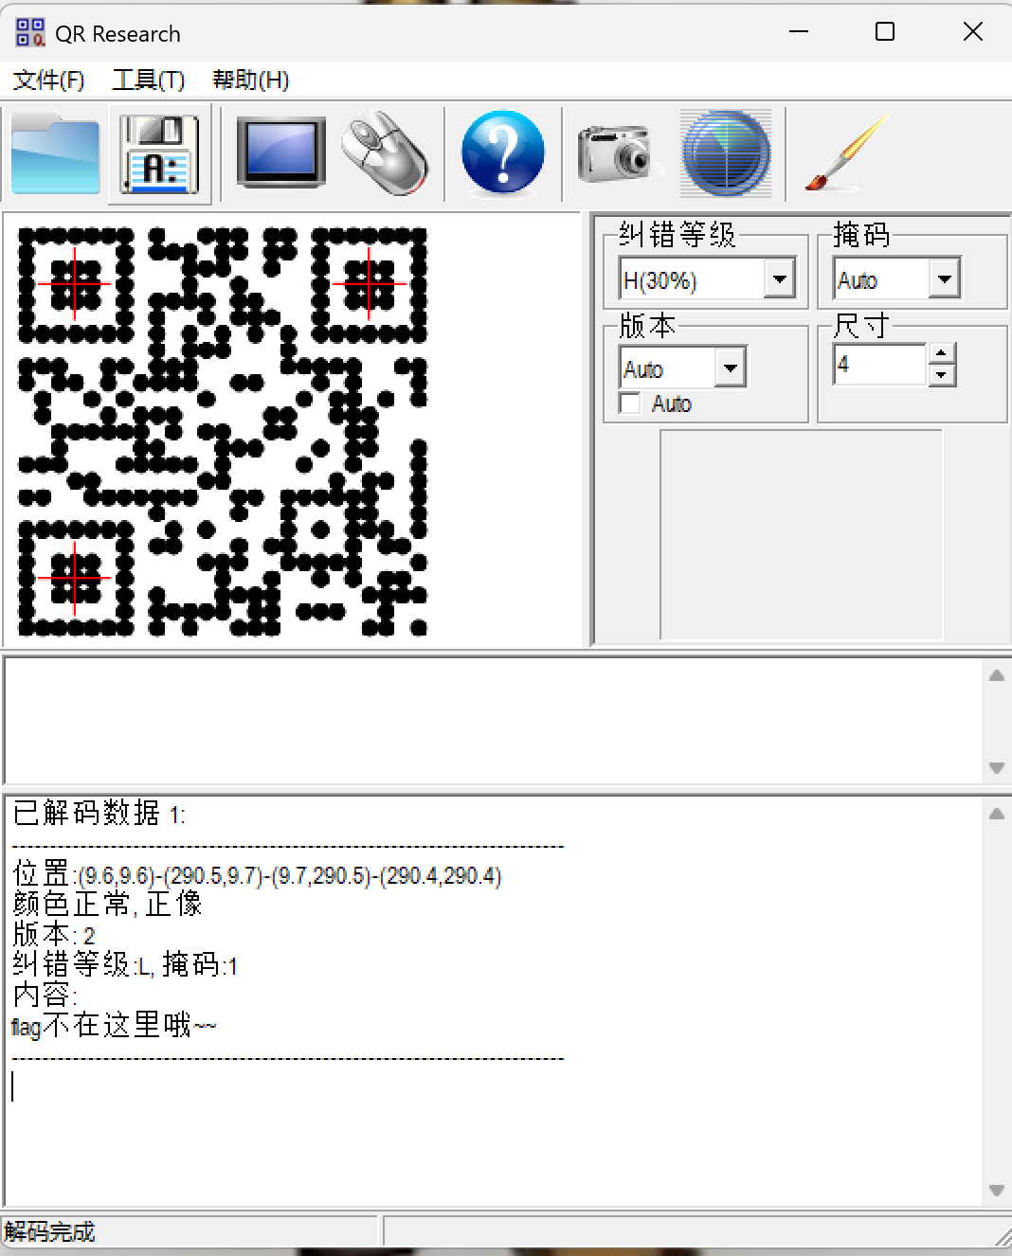
Task: Select the paintbrush tool icon
Action: coord(847,153)
